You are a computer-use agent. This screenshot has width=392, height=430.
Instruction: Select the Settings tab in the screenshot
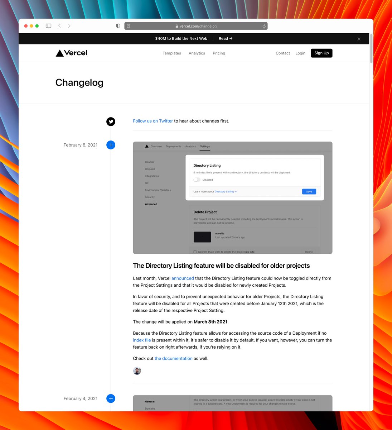point(205,147)
